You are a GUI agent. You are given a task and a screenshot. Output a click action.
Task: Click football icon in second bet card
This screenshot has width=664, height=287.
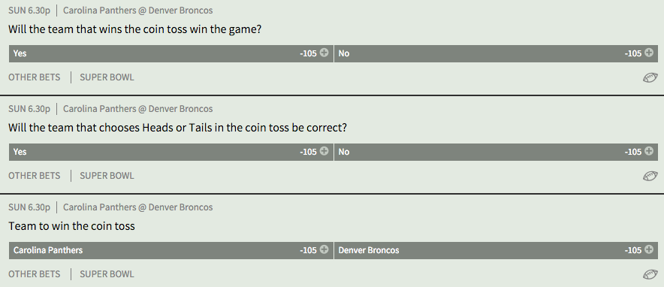click(650, 176)
